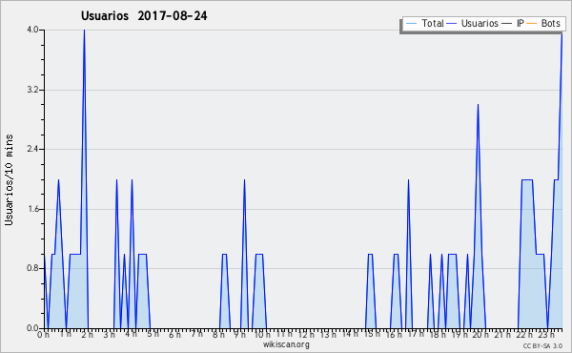
Task: Click the CC BY-SA 3.0 license text
Action: (542, 345)
